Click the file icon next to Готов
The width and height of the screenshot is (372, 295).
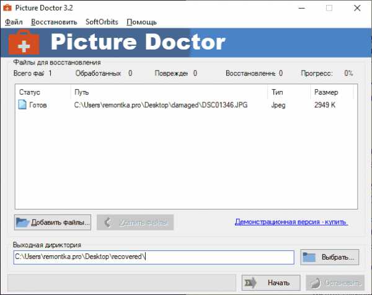tap(22, 105)
